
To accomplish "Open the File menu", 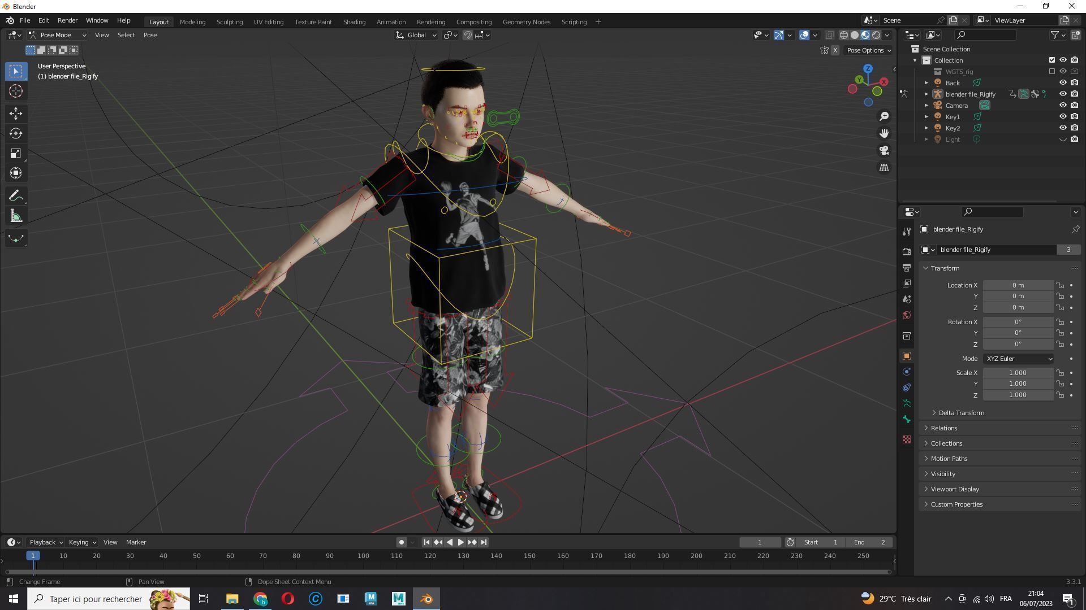I will pos(25,20).
